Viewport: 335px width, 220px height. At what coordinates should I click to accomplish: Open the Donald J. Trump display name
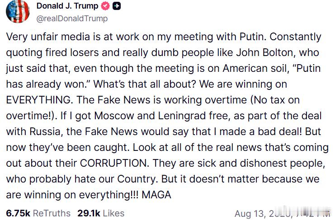click(x=67, y=6)
